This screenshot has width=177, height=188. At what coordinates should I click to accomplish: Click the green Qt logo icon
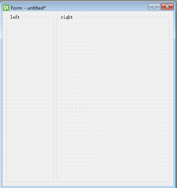(6, 8)
